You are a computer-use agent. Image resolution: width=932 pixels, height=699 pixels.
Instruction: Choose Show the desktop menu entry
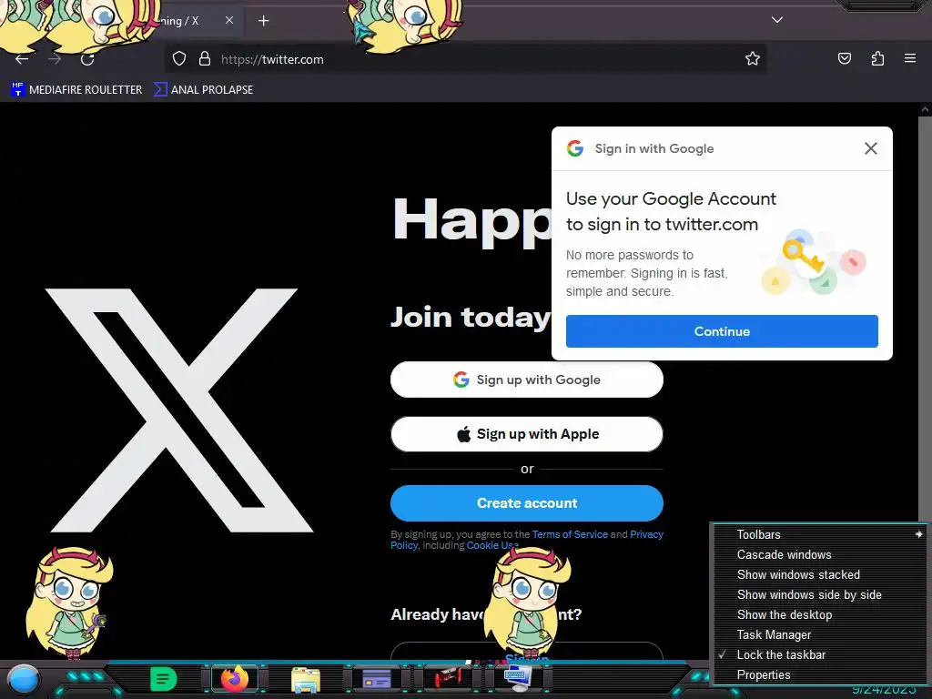820,615
